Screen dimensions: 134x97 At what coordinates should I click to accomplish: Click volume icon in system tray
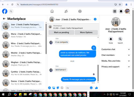tap(117, 94)
